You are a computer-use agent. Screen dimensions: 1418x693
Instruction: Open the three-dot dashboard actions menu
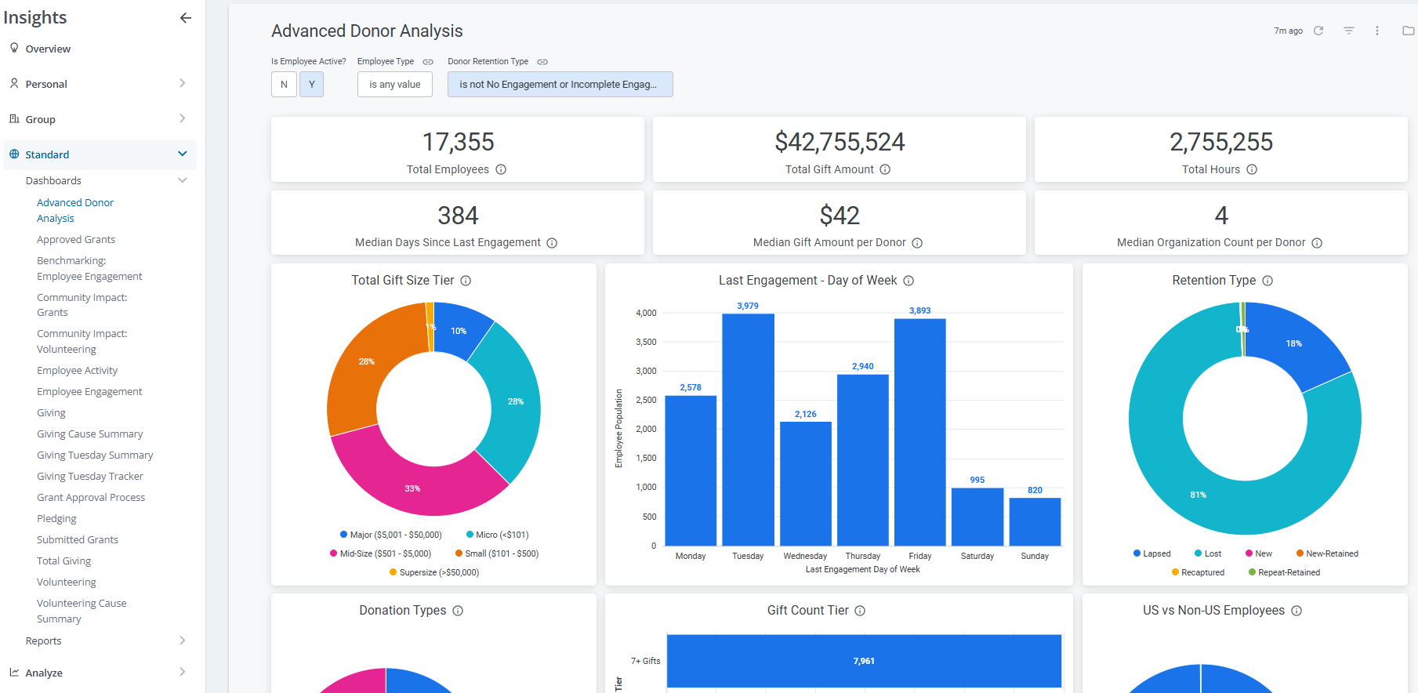[x=1376, y=31]
